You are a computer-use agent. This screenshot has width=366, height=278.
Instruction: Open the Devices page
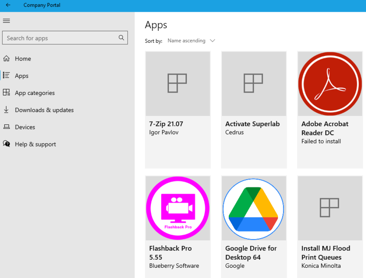(x=25, y=127)
